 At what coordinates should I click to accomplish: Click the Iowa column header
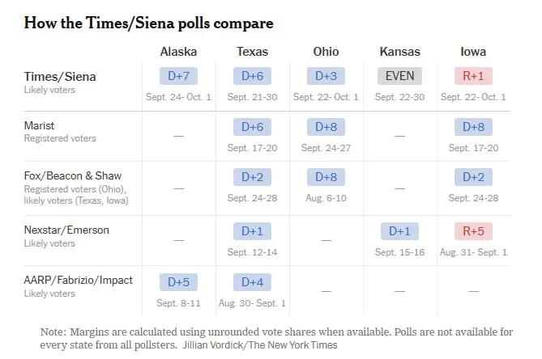pyautogui.click(x=473, y=52)
